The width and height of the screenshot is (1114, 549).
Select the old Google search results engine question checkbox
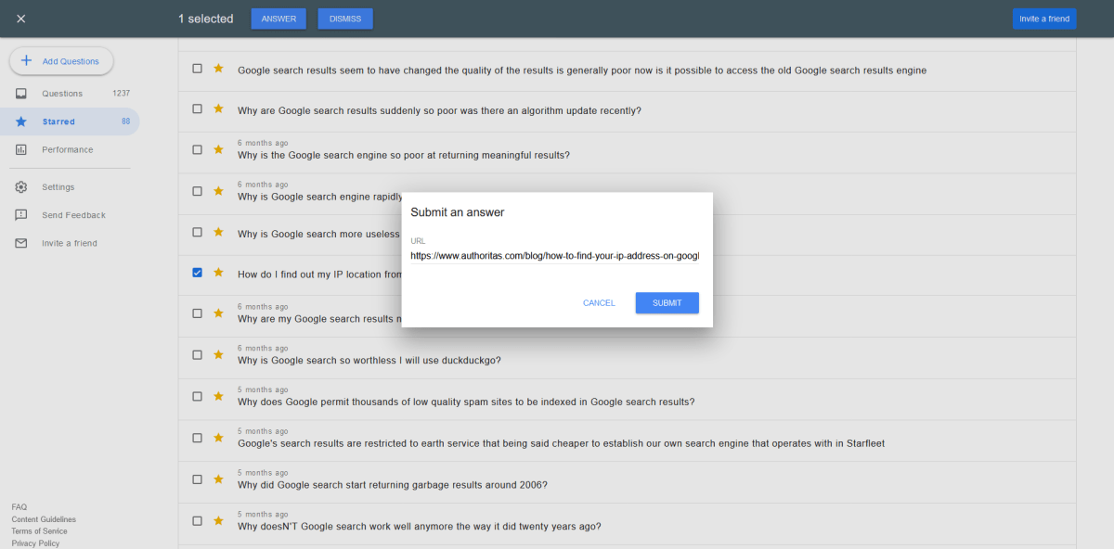click(197, 69)
